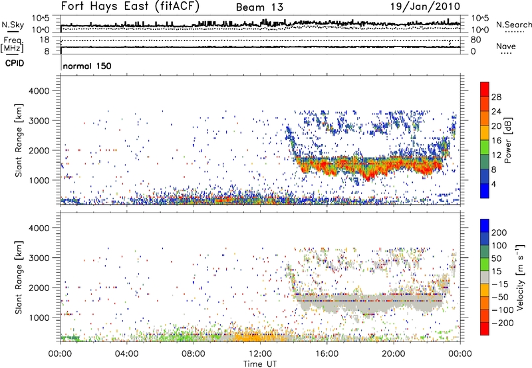The height and width of the screenshot is (368, 532).
Task: Select the '20:00' time tick label
Action: [394, 354]
